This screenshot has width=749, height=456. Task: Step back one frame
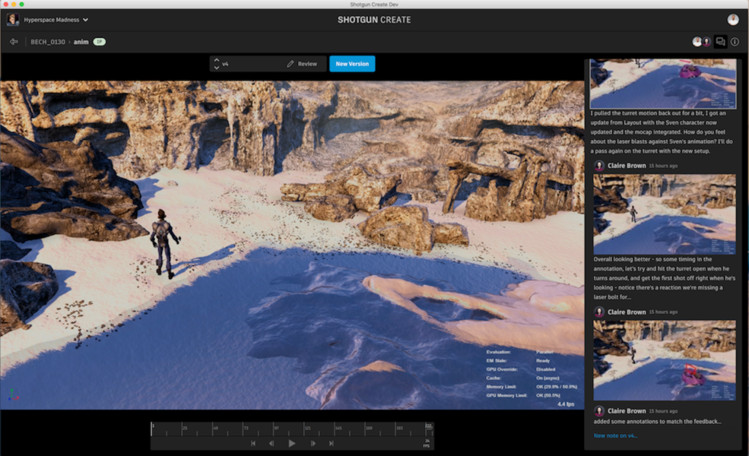tap(271, 443)
